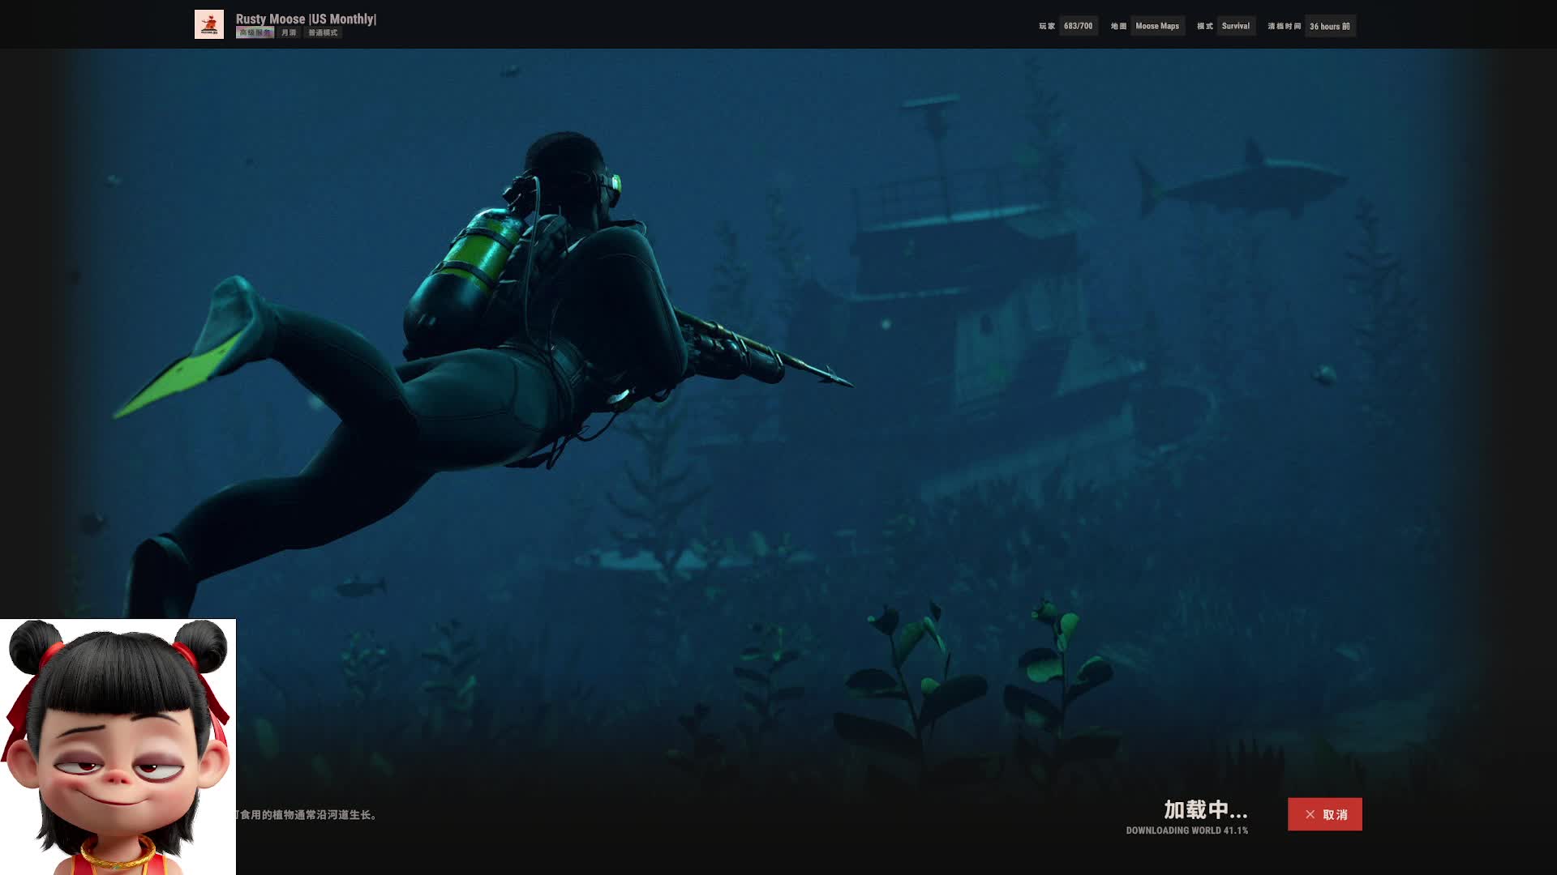Viewport: 1557px width, 875px height.
Task: Click the Rusty Moose |US Monthly| server title
Action: coord(306,19)
